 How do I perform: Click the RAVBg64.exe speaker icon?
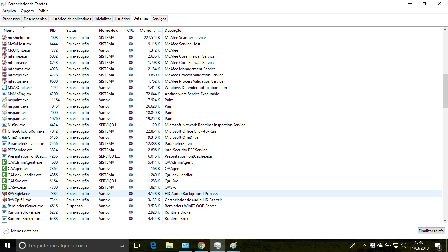(x=4, y=194)
